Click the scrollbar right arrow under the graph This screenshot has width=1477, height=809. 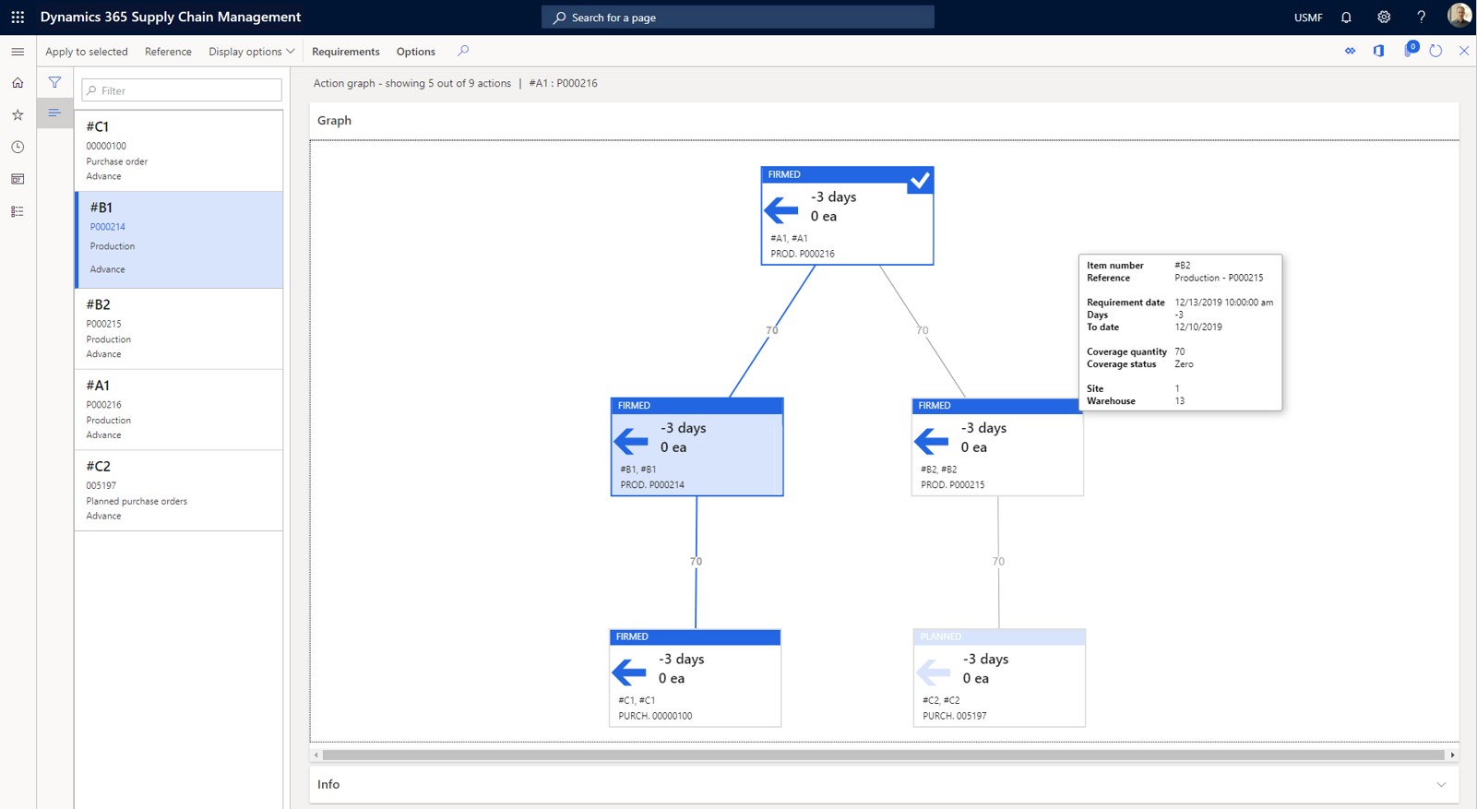[x=1452, y=755]
